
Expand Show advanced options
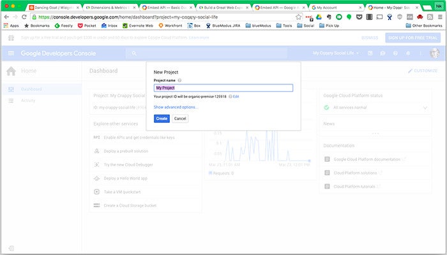(x=176, y=107)
